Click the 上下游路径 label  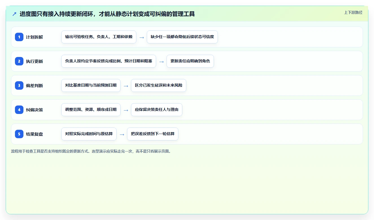[353, 12]
